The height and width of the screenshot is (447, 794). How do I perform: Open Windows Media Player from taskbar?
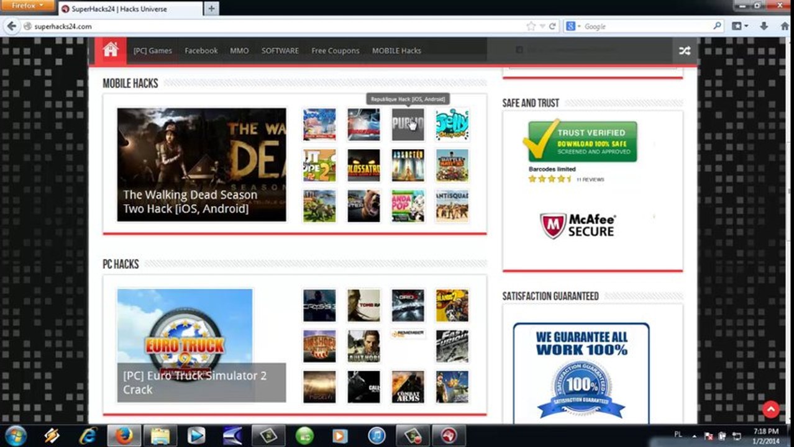196,436
